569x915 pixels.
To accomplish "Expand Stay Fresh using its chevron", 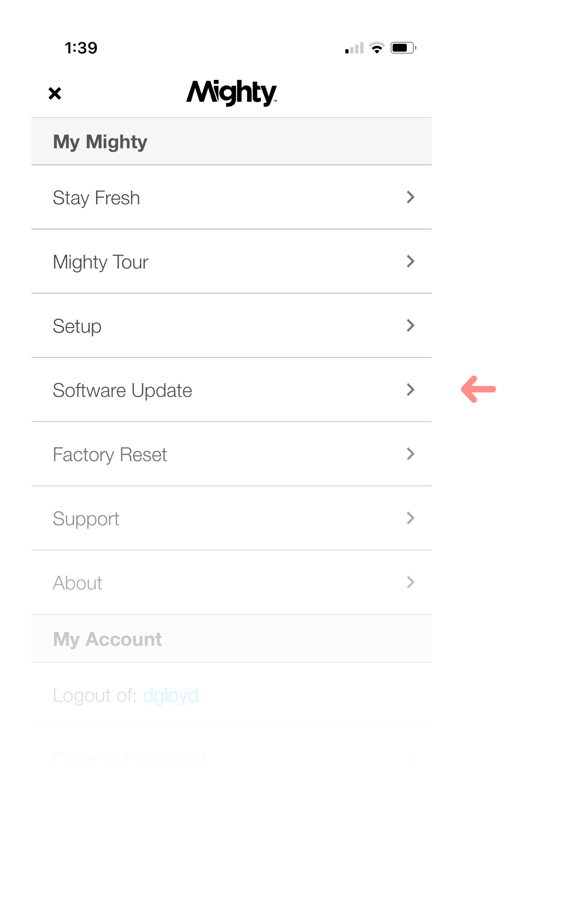I will [x=411, y=197].
